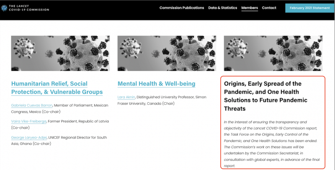This screenshot has width=335, height=170.
Task: Click the Lancet COVID-19 Commission virus logo icon
Action: tap(4, 7)
